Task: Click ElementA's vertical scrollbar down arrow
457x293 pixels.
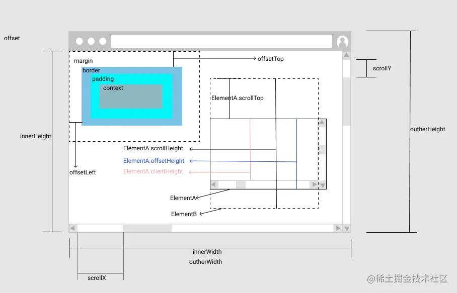Action: click(322, 185)
